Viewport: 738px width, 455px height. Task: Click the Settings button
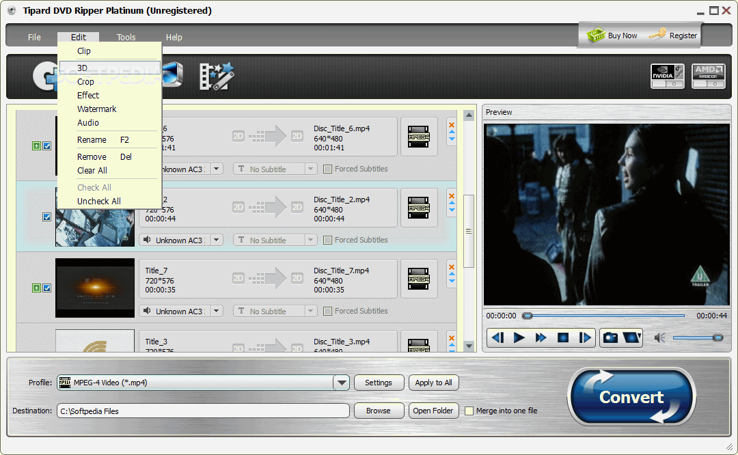379,383
